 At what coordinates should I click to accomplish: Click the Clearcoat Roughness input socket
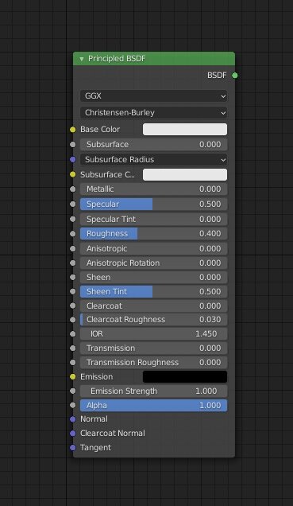(73, 320)
